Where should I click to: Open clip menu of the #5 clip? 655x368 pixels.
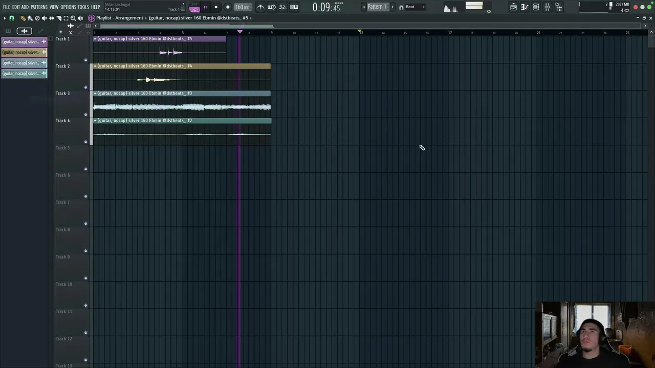pyautogui.click(x=95, y=39)
